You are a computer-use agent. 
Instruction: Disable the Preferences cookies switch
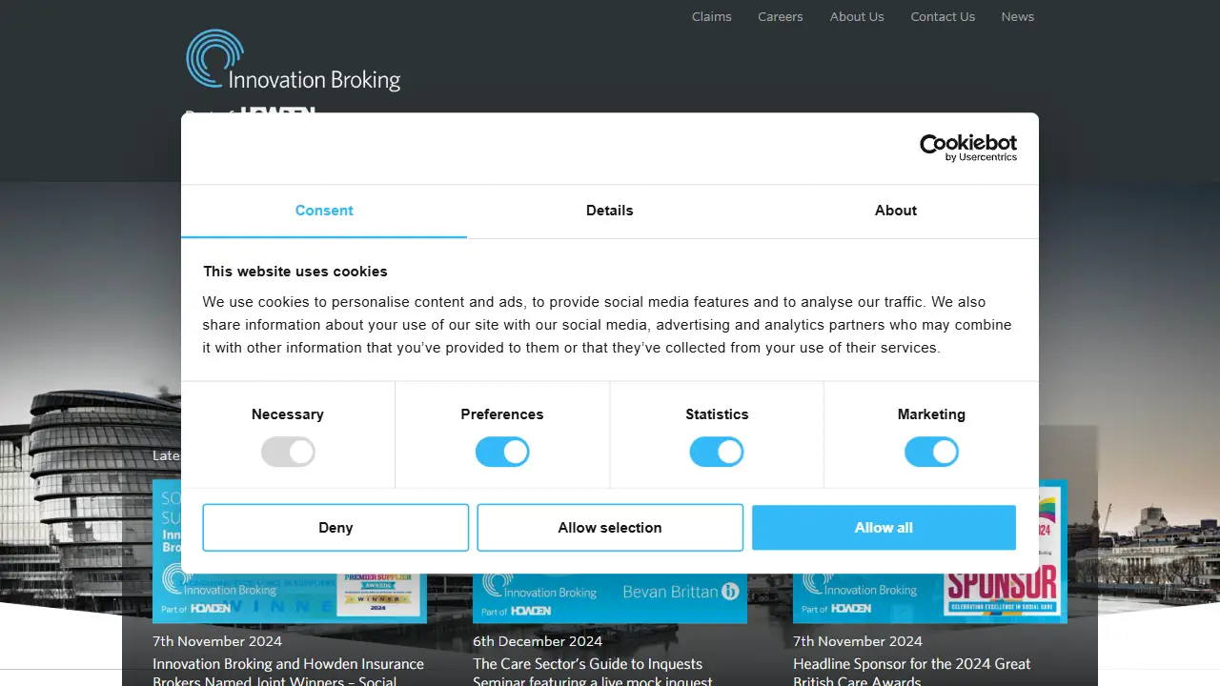[x=502, y=452]
